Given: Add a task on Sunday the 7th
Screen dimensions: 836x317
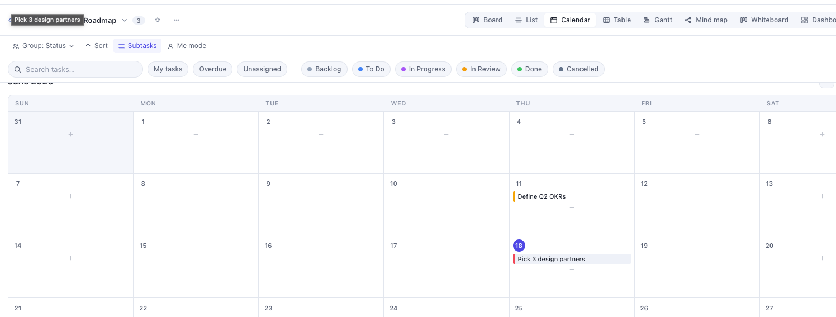Looking at the screenshot, I should tap(70, 196).
